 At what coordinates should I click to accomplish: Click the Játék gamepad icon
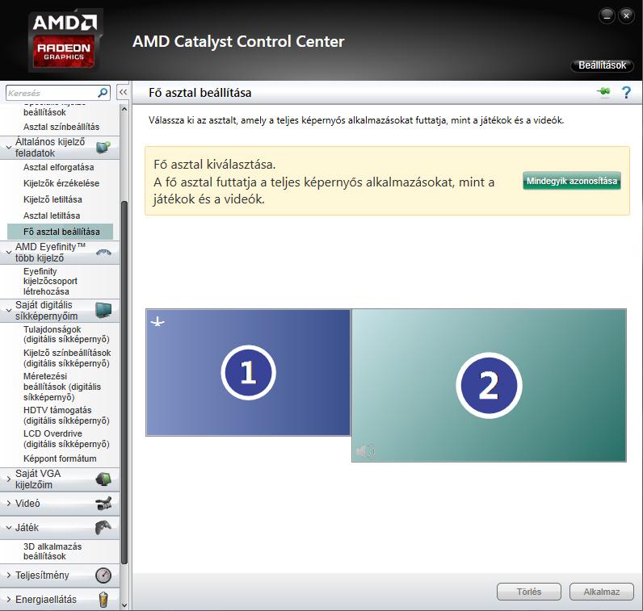tap(103, 527)
